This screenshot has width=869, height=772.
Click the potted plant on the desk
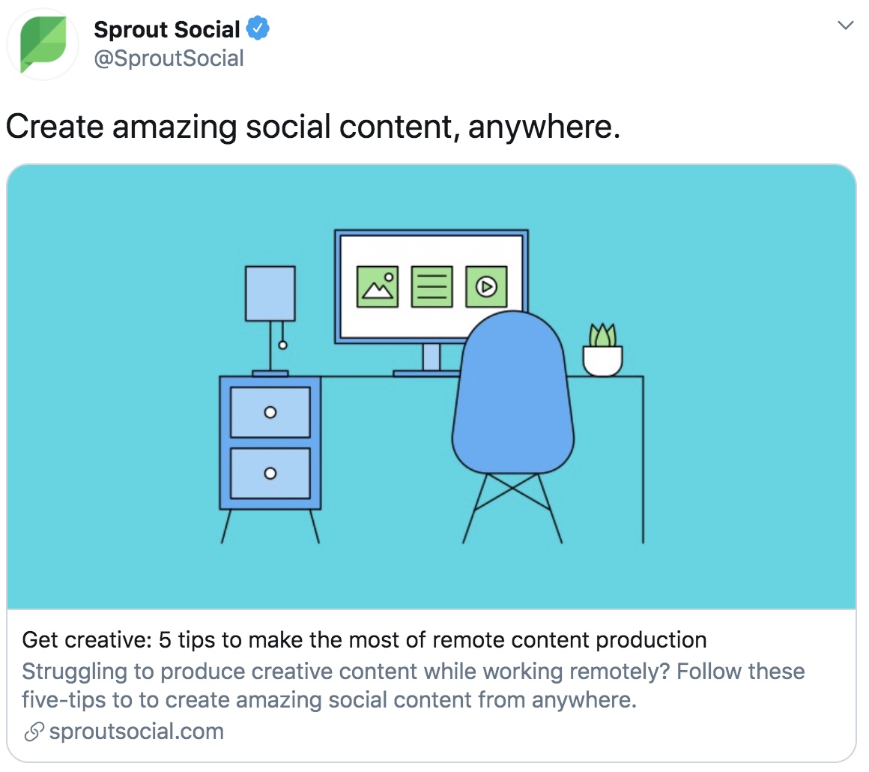click(x=602, y=349)
